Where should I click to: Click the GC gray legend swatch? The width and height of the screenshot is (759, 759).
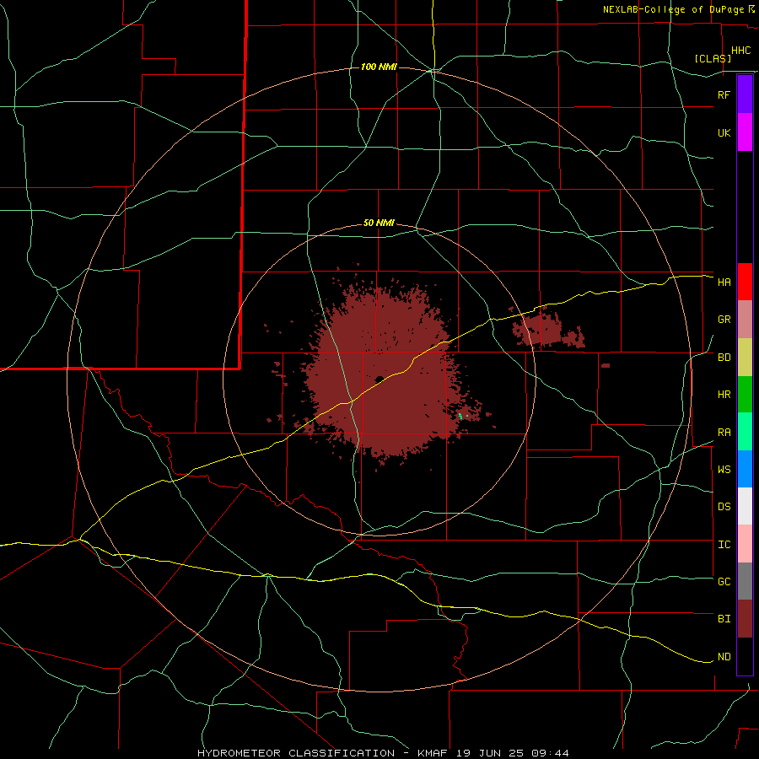tap(745, 581)
